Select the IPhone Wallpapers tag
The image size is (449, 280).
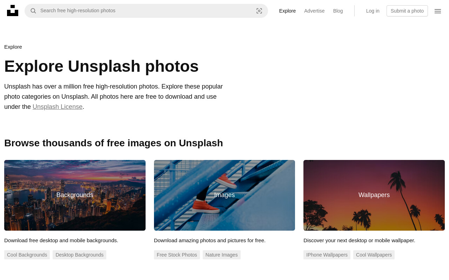[x=327, y=255]
